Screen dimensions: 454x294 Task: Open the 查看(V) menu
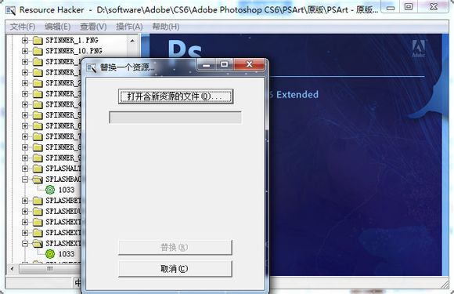[x=93, y=27]
